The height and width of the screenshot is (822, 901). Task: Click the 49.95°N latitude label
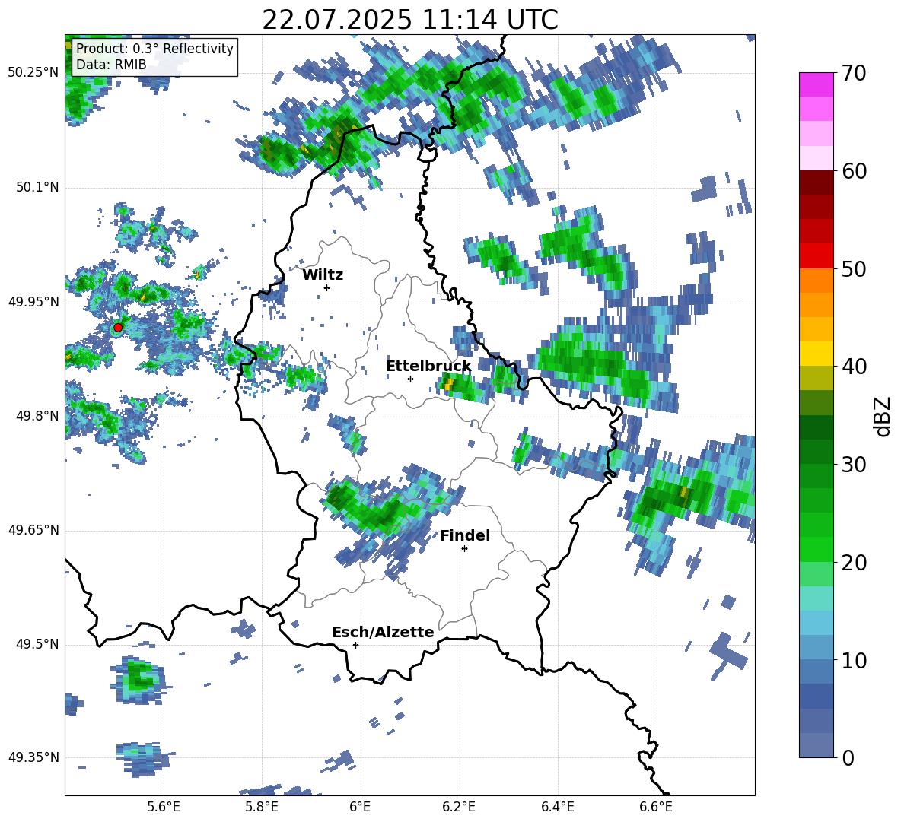point(33,301)
